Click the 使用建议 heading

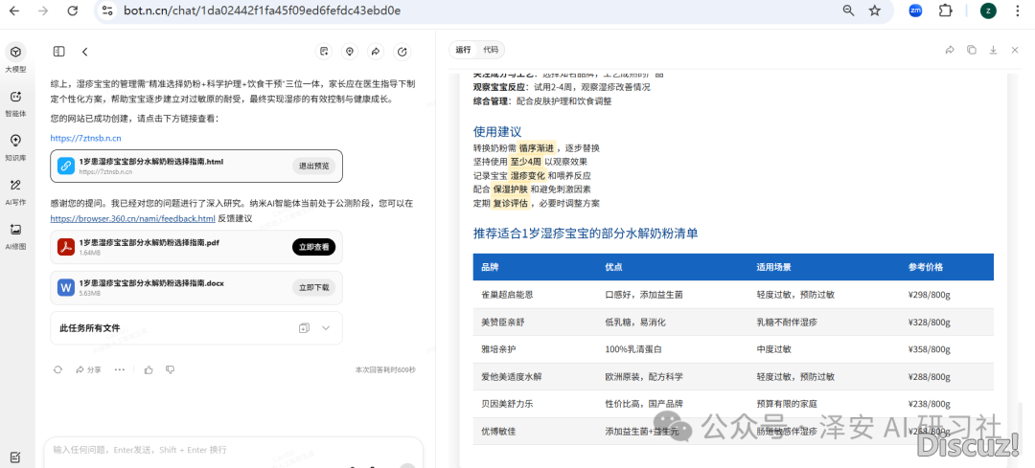497,132
